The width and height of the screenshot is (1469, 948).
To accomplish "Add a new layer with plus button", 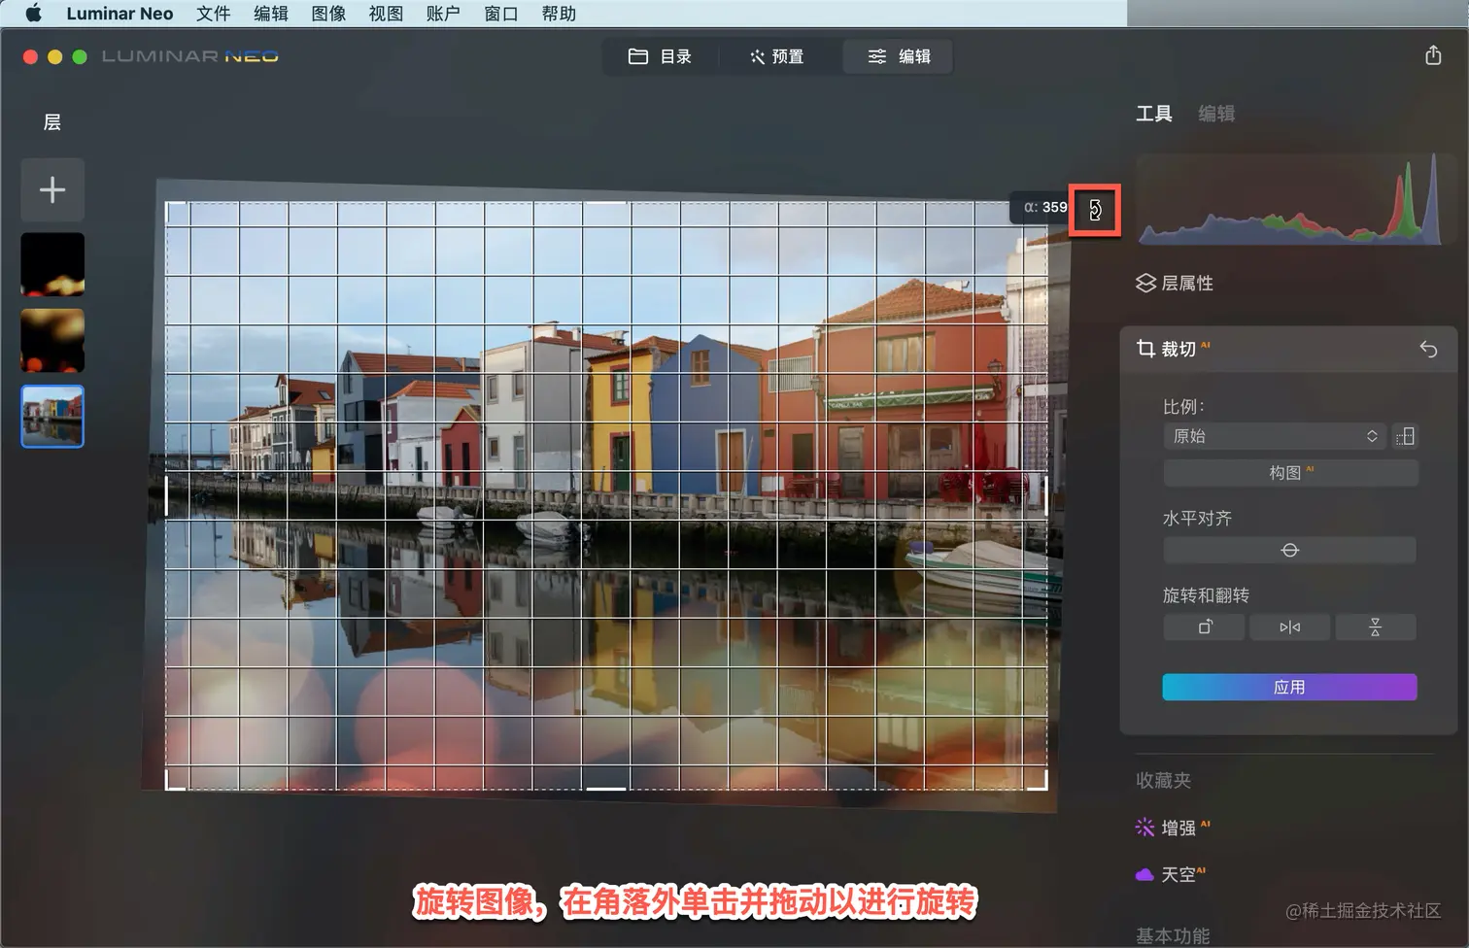I will click(52, 189).
